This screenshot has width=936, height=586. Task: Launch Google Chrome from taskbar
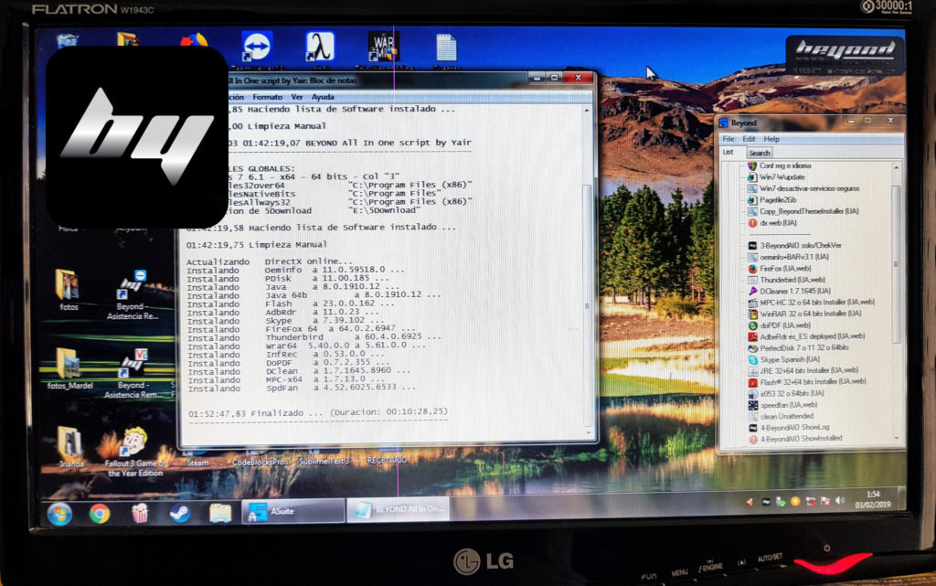pyautogui.click(x=99, y=514)
